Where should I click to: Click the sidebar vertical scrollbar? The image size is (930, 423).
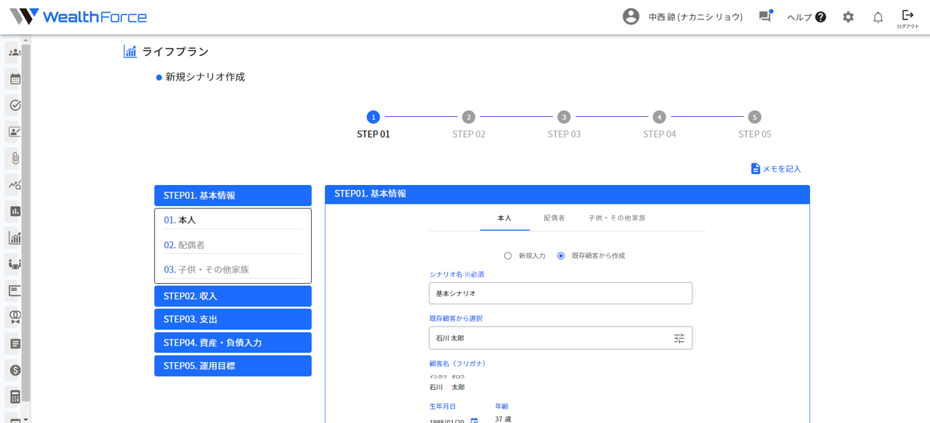pos(25,223)
